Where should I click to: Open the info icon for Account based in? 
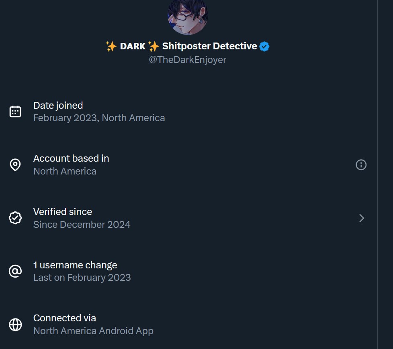click(361, 165)
